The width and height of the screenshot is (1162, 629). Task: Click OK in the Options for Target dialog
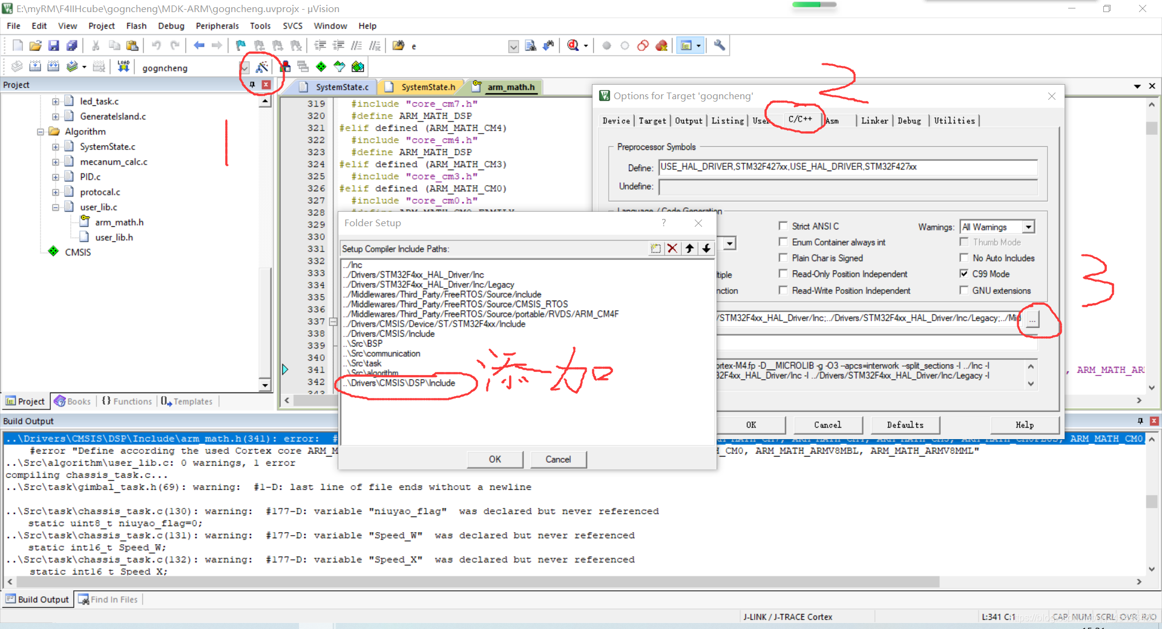click(751, 425)
